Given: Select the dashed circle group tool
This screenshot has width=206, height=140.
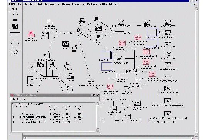Looking at the screenshot, I should [15, 44].
